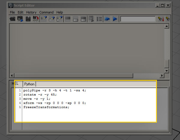Click the history pane scroll down arrow
This screenshot has width=180, height=140.
pyautogui.click(x=167, y=71)
